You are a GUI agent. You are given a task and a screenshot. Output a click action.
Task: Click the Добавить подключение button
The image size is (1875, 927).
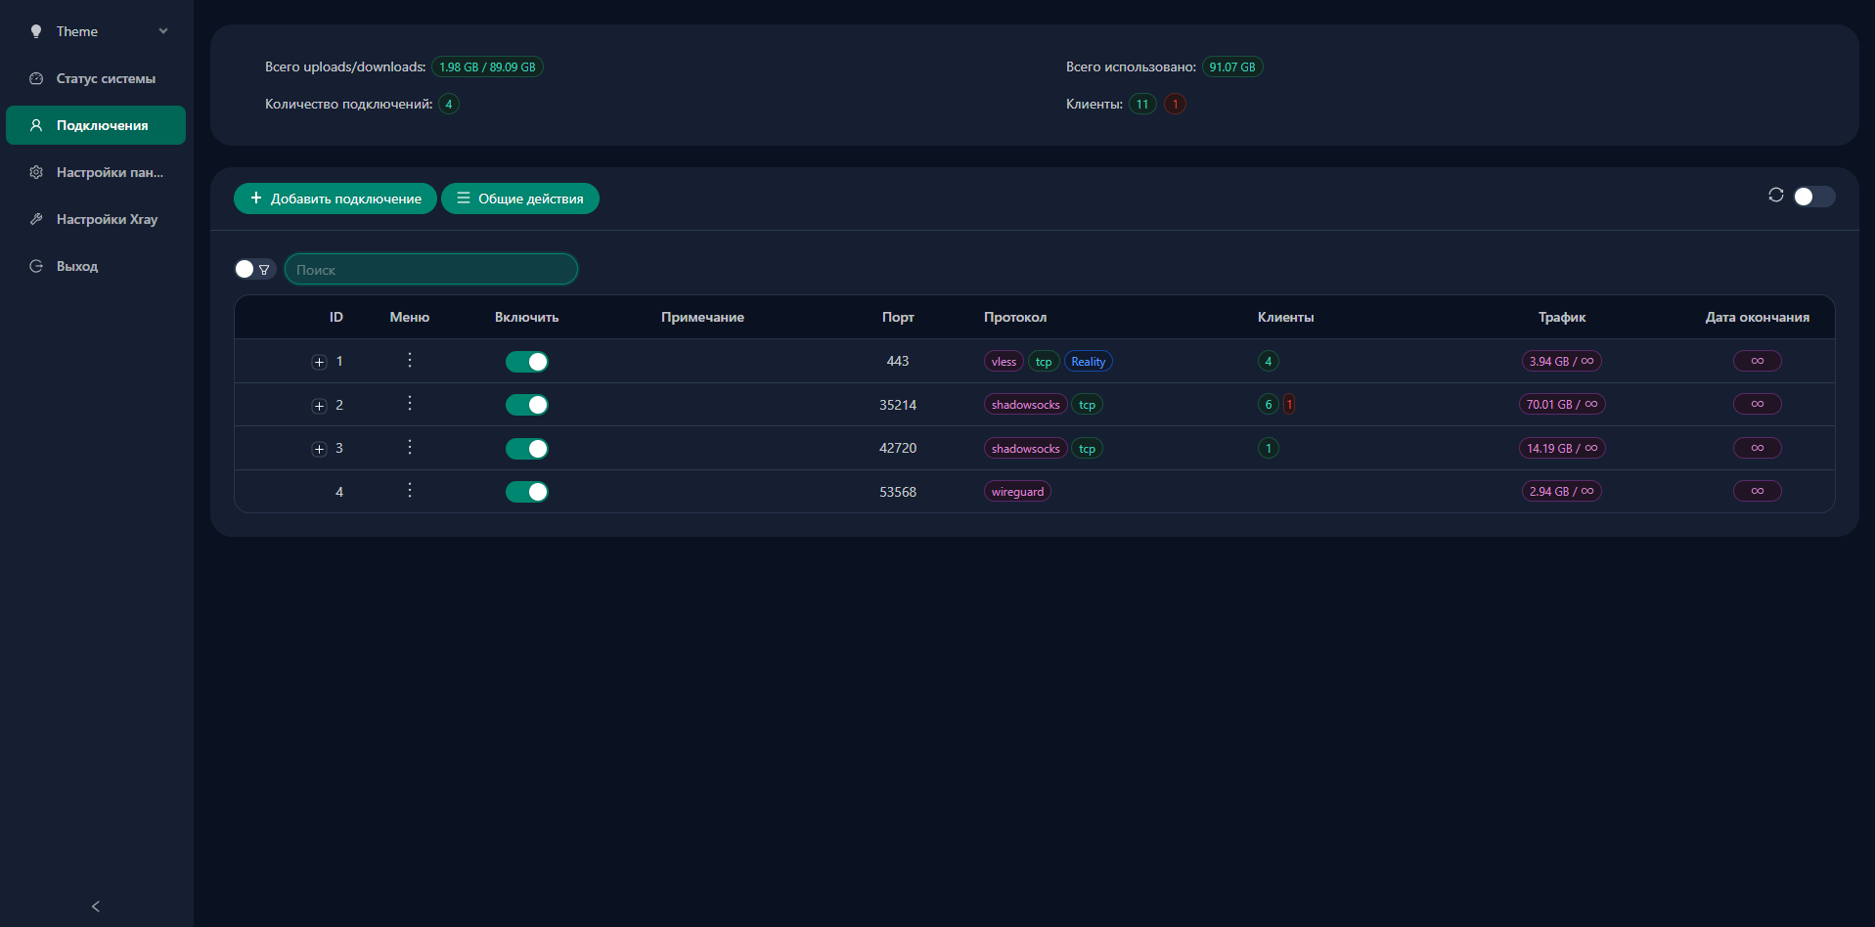coord(335,199)
